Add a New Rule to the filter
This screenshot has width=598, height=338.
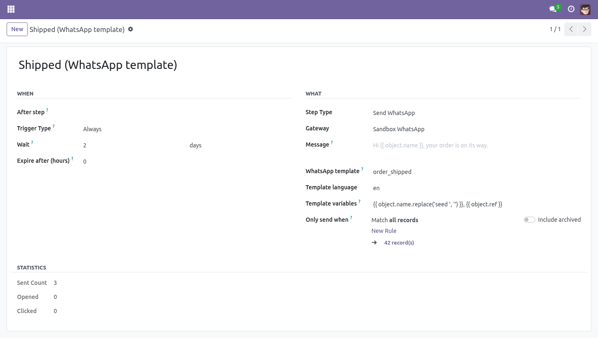(384, 231)
